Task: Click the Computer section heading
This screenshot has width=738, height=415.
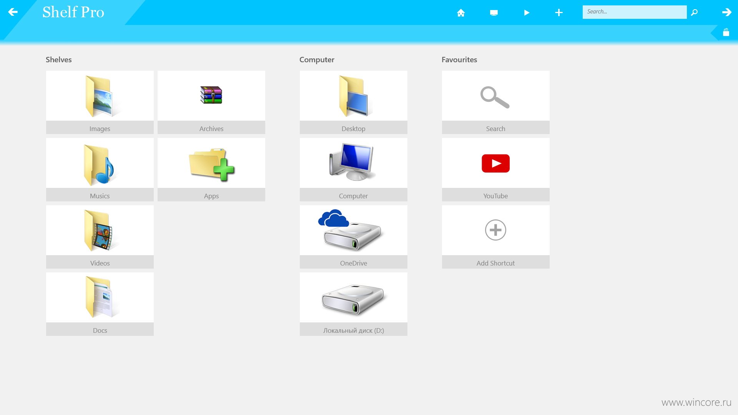Action: point(317,60)
